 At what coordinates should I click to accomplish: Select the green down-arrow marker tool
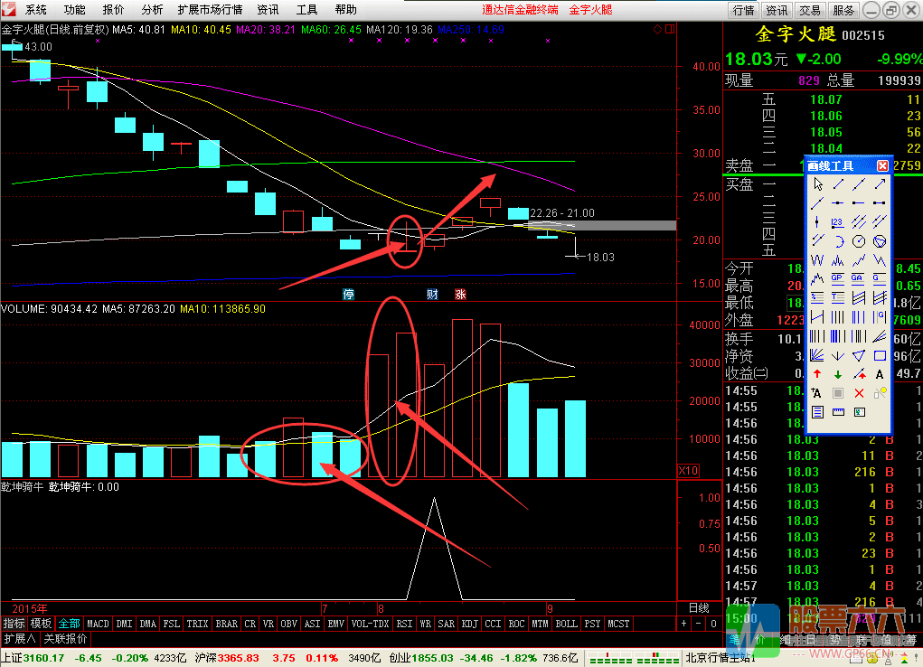coord(838,374)
